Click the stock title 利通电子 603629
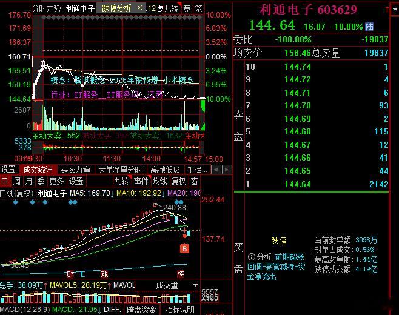Image resolution: width=399 pixels, height=315 pixels. click(308, 10)
